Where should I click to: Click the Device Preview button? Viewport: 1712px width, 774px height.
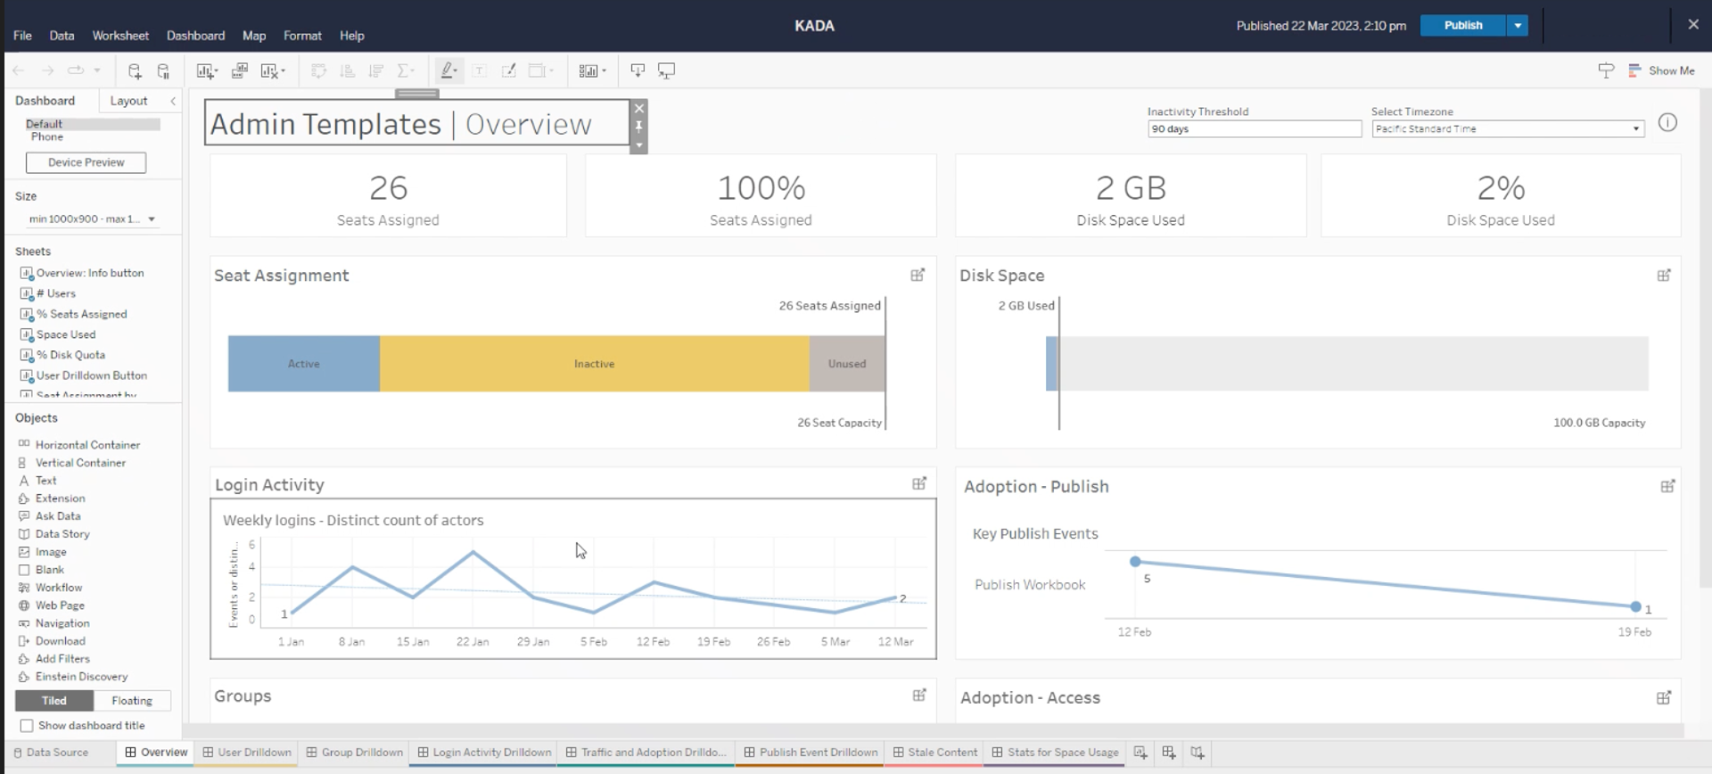click(x=86, y=162)
